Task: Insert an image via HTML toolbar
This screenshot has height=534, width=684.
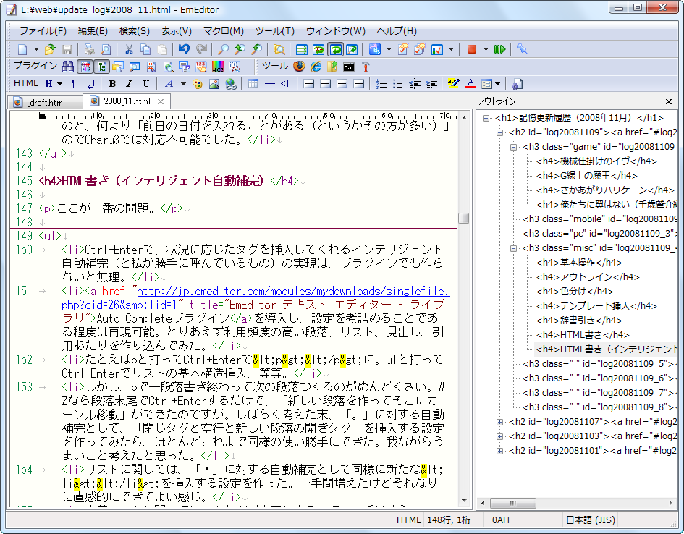Action: coord(214,84)
